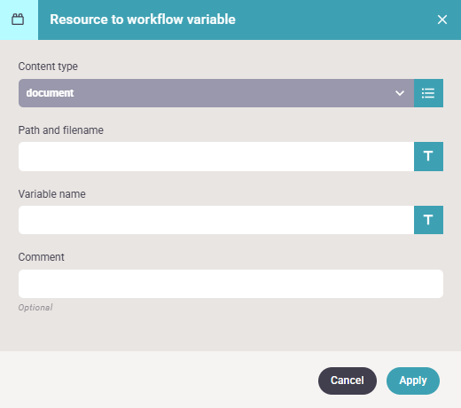Select the document value text in dropdown
Image resolution: width=461 pixels, height=408 pixels.
tap(50, 93)
